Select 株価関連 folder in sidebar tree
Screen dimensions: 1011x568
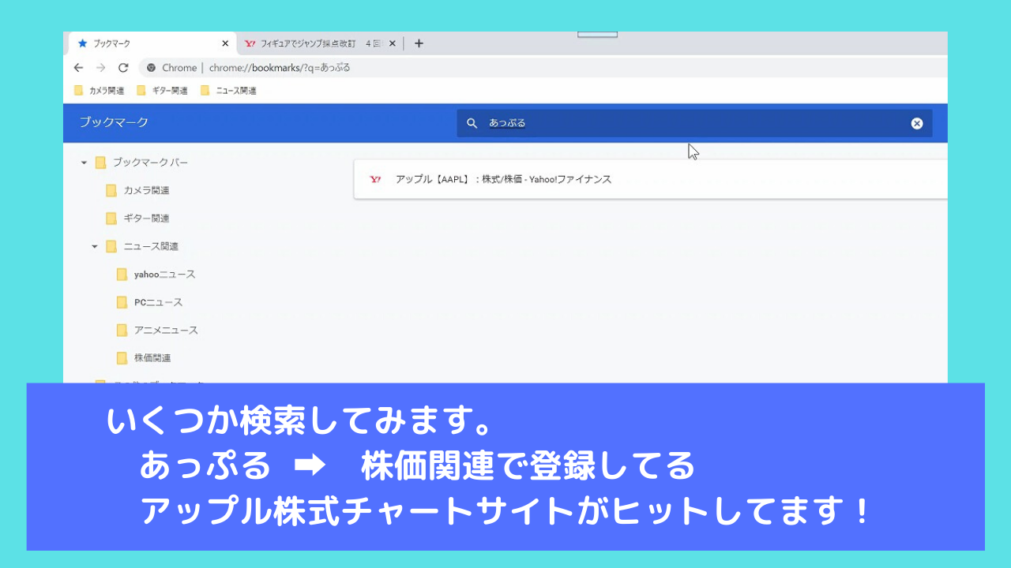point(152,358)
